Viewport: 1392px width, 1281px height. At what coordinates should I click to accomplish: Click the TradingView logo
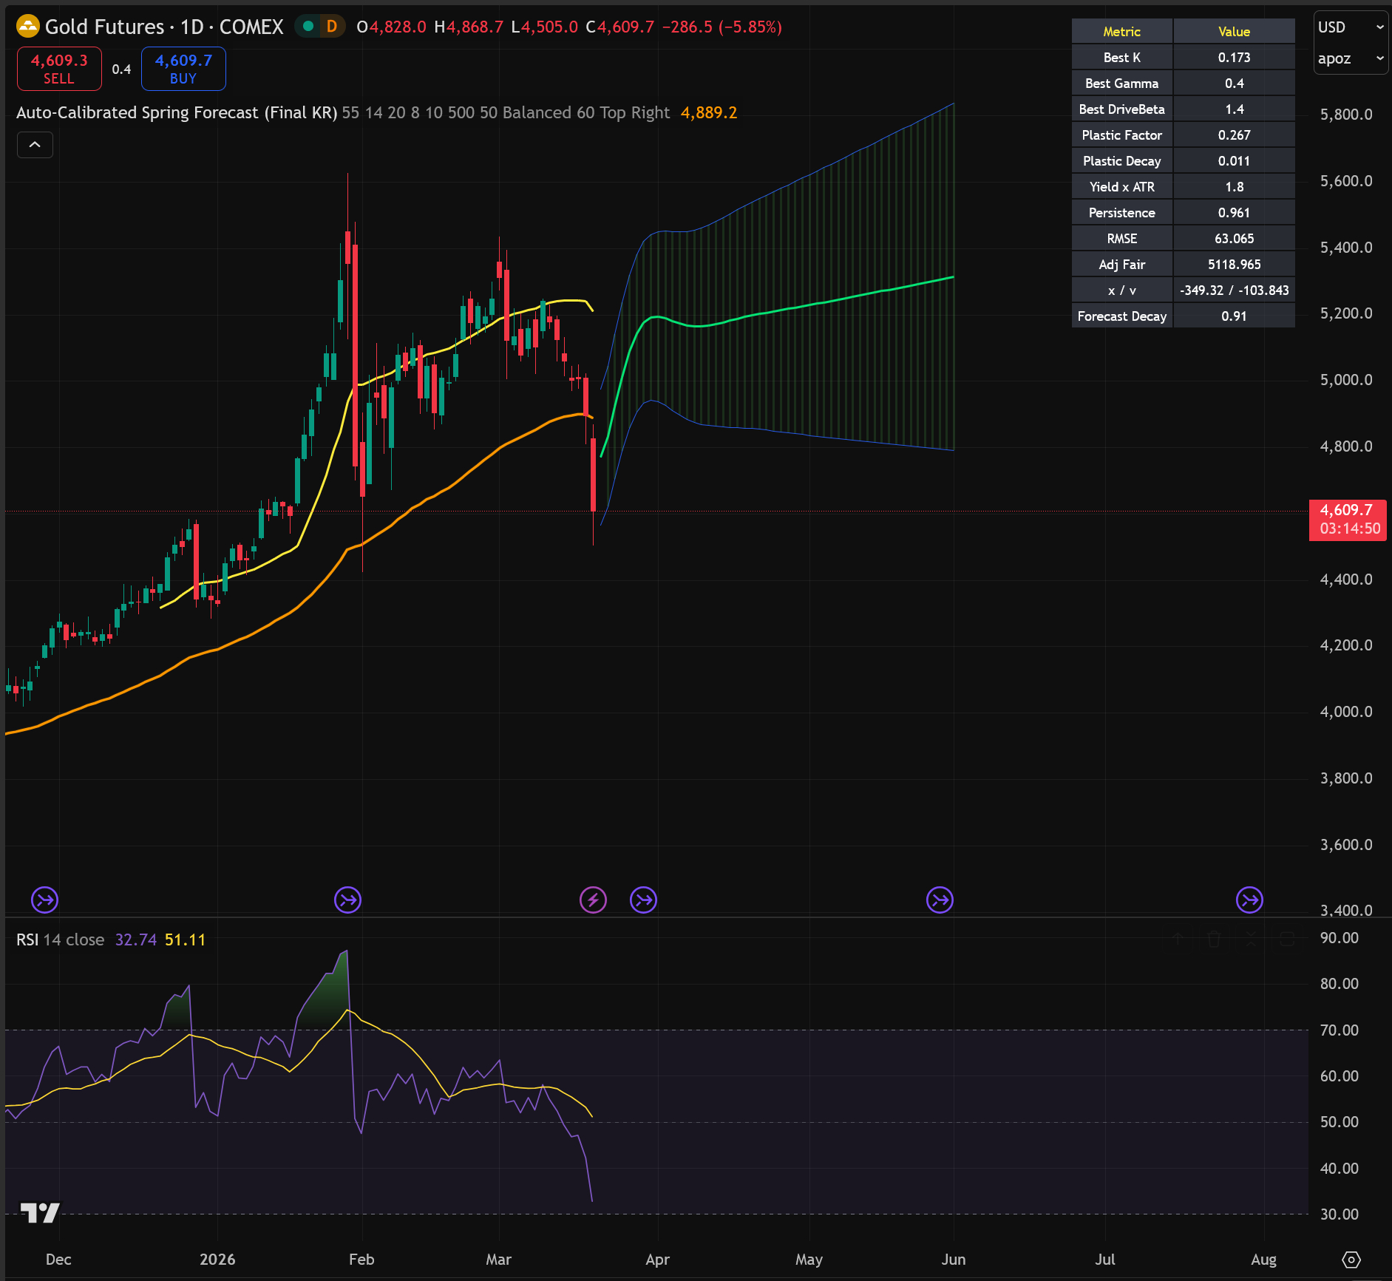[x=39, y=1213]
